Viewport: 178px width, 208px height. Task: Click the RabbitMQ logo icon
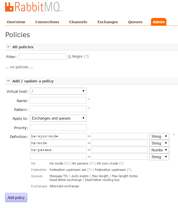[x=9, y=7]
